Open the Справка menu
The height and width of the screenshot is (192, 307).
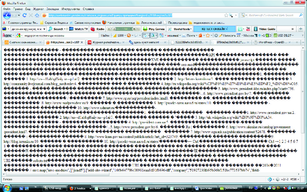[x=88, y=9]
